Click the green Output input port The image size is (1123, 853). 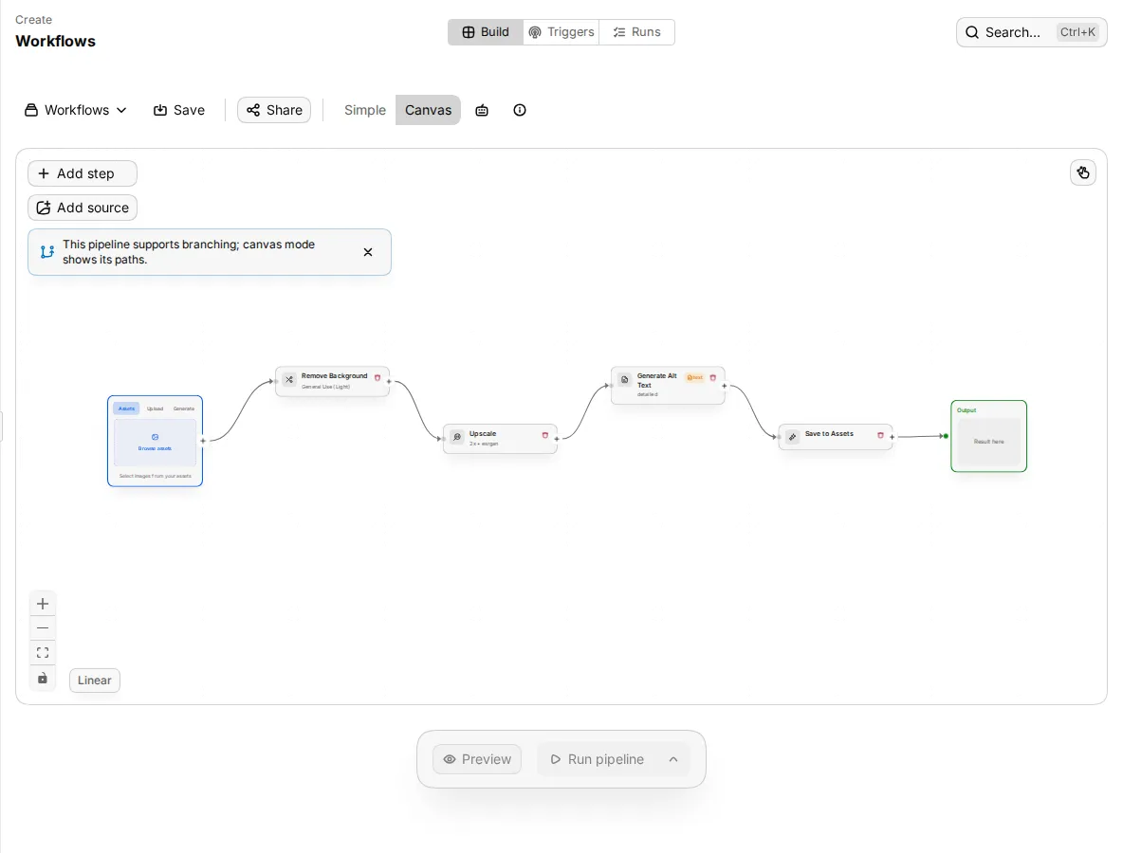(946, 436)
